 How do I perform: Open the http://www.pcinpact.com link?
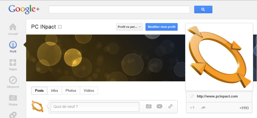click(x=217, y=96)
